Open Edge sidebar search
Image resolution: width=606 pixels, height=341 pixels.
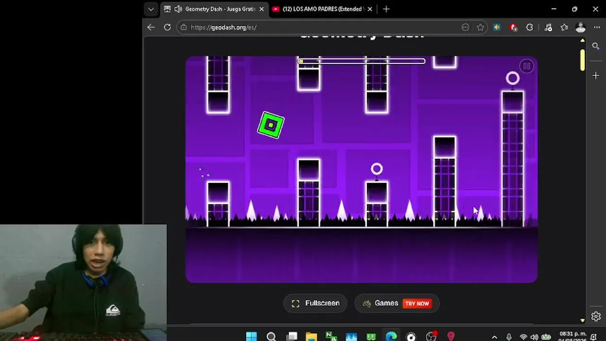click(596, 46)
